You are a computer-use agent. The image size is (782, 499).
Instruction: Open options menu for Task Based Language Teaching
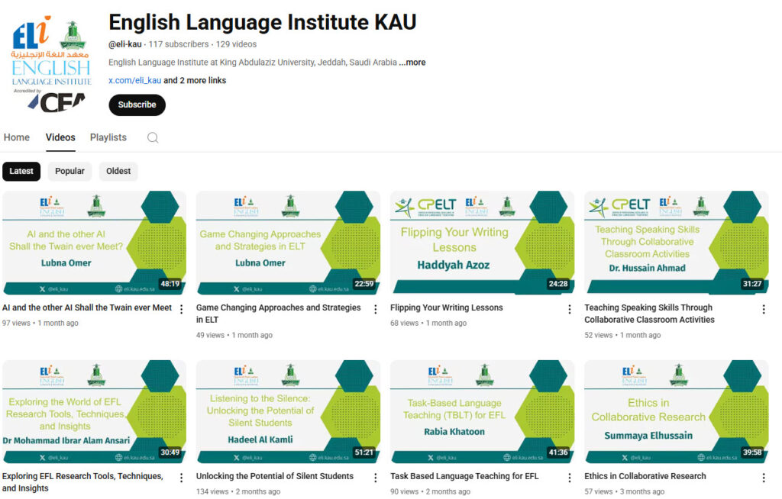click(x=570, y=478)
